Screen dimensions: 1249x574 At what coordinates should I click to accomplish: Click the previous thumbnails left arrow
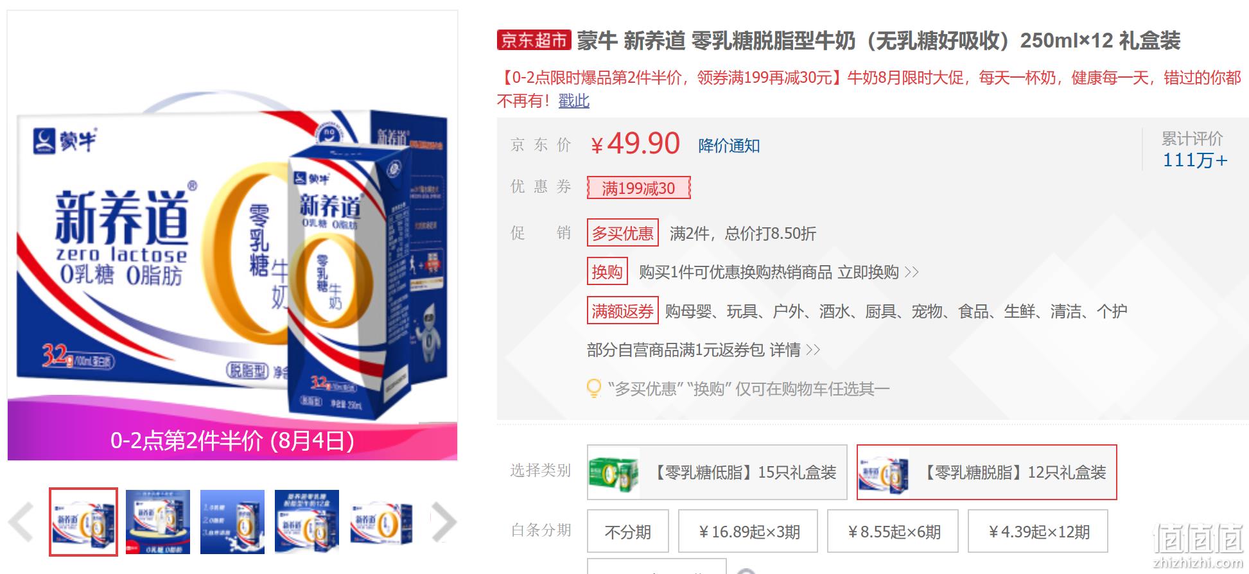coord(21,522)
